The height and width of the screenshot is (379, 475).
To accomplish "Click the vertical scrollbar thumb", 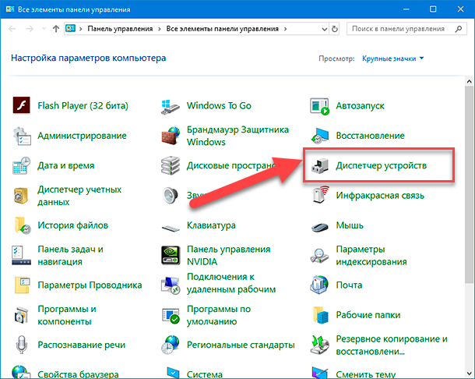I will tap(469, 185).
